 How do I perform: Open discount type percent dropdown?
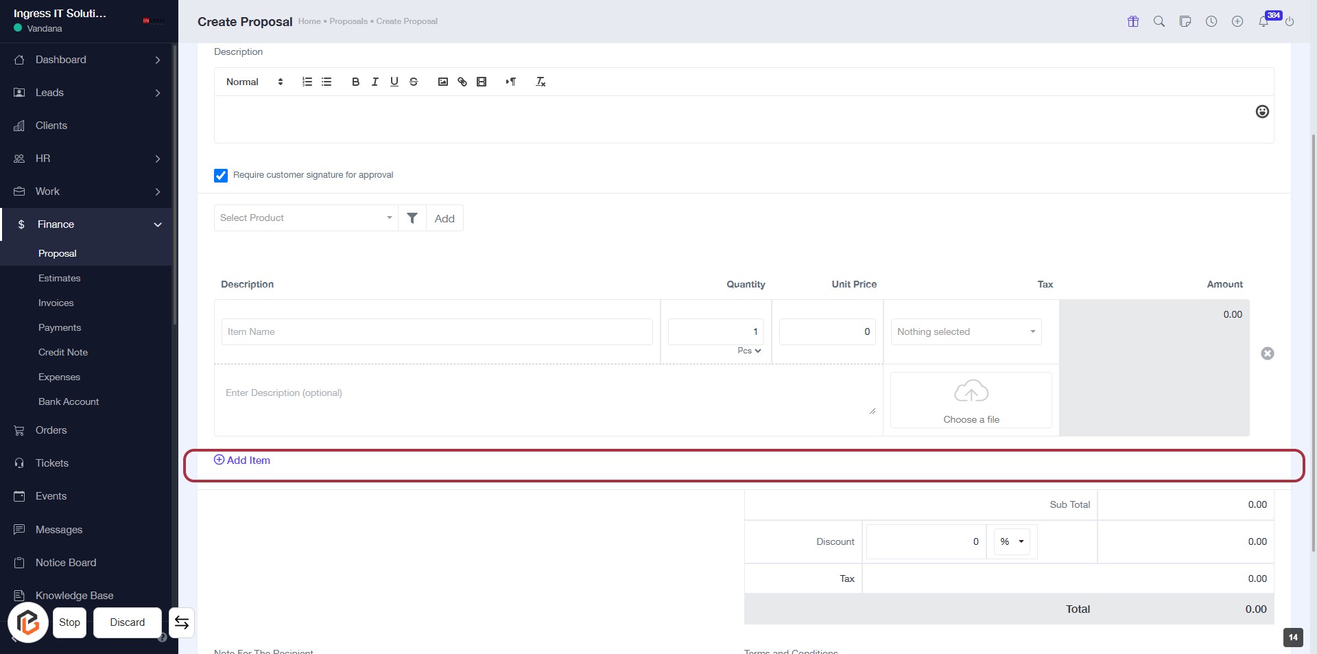click(1012, 541)
